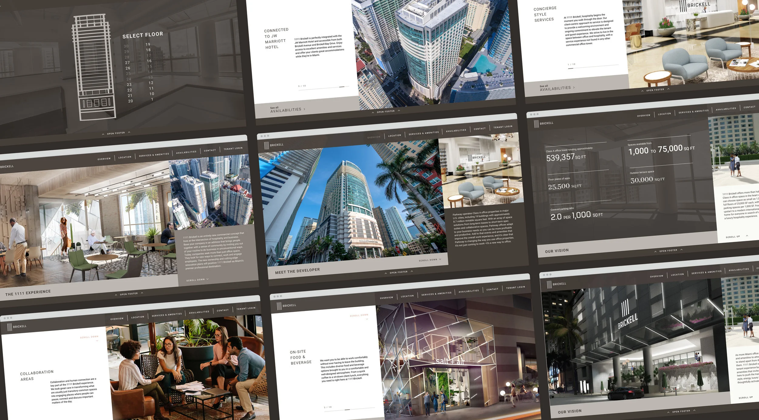Open Overview tab on the Food & Beverage page
This screenshot has height=420, width=759.
(x=386, y=298)
